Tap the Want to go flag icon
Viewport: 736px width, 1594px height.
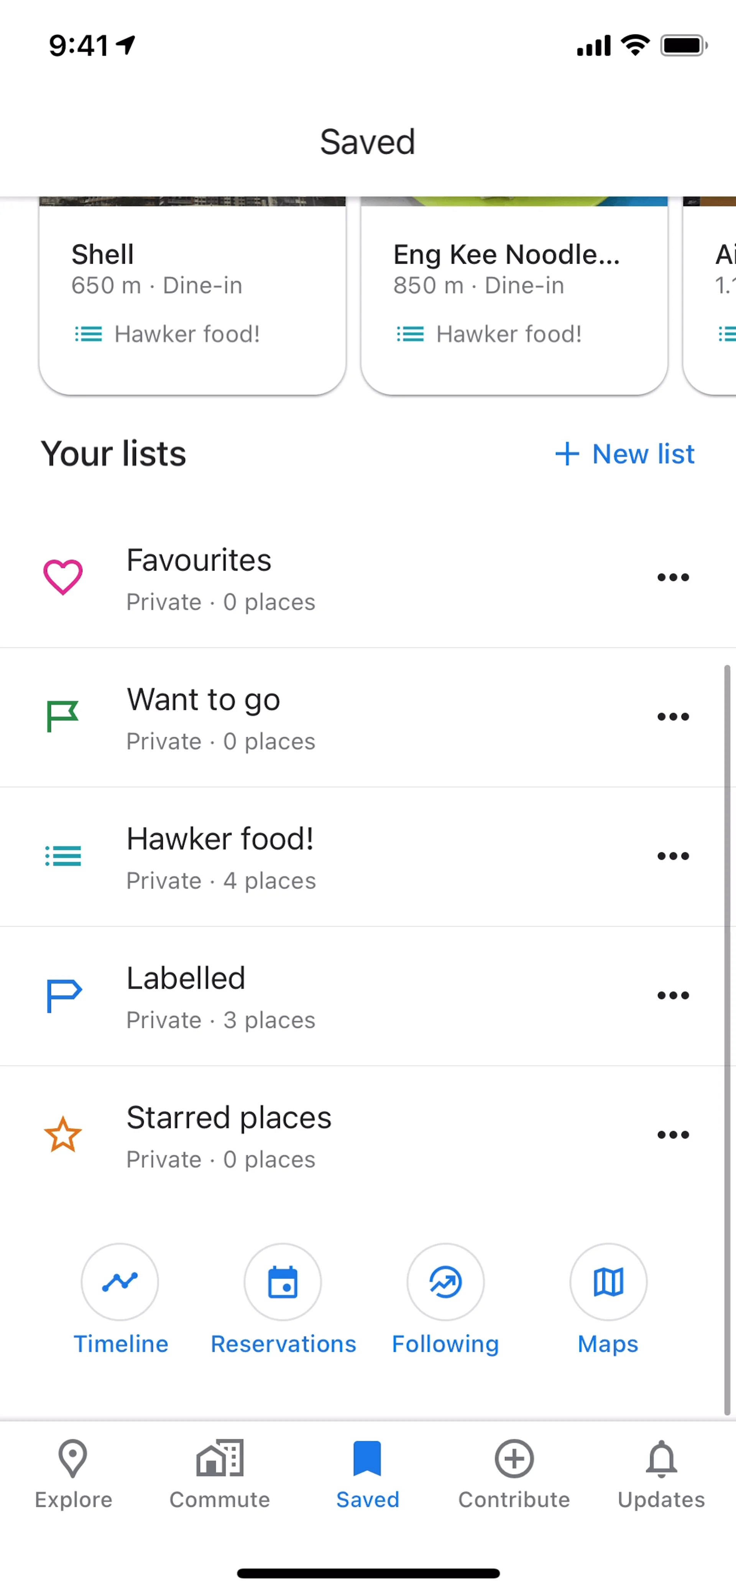point(62,716)
